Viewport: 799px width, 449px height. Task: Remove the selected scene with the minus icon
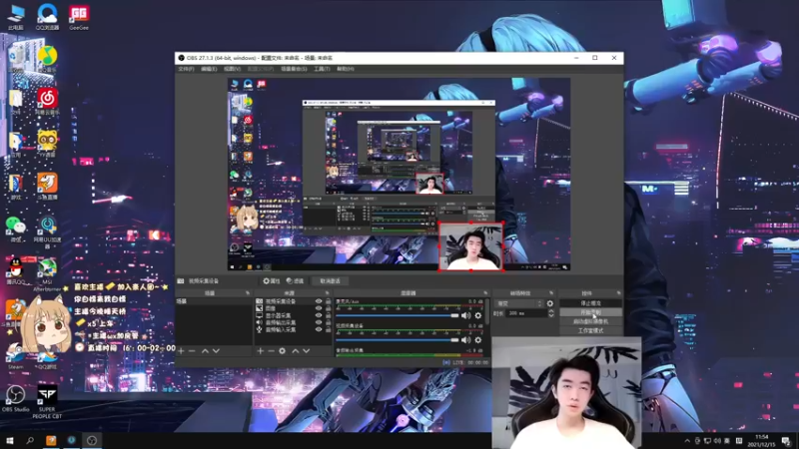coord(192,351)
